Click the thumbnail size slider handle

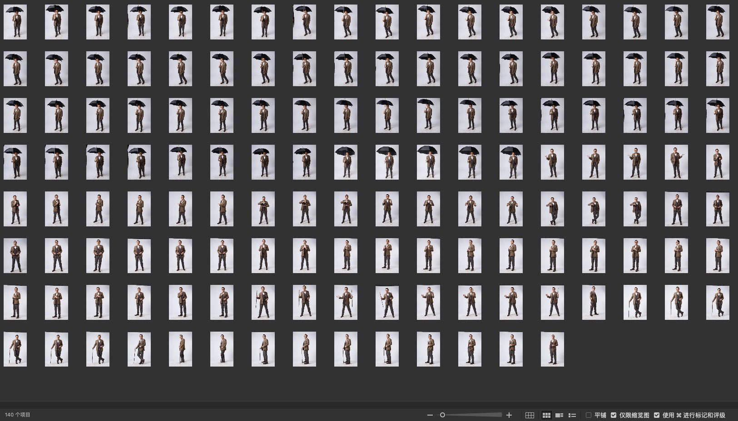442,415
